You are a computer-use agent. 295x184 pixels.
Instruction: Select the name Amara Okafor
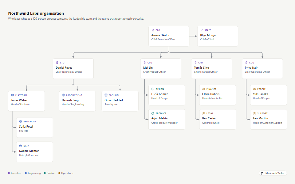click(160, 35)
